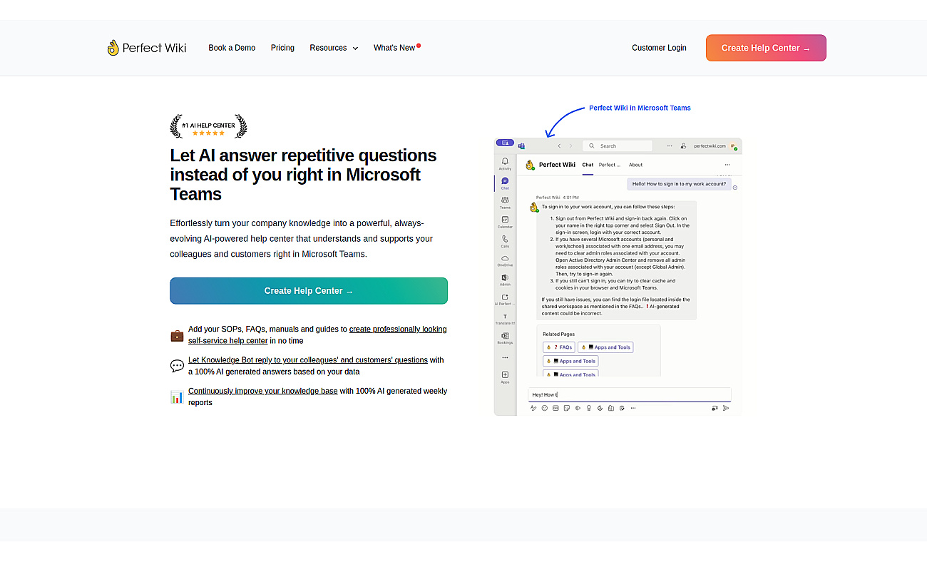
Task: Select the Chat icon in the Teams sidebar
Action: pyautogui.click(x=505, y=183)
